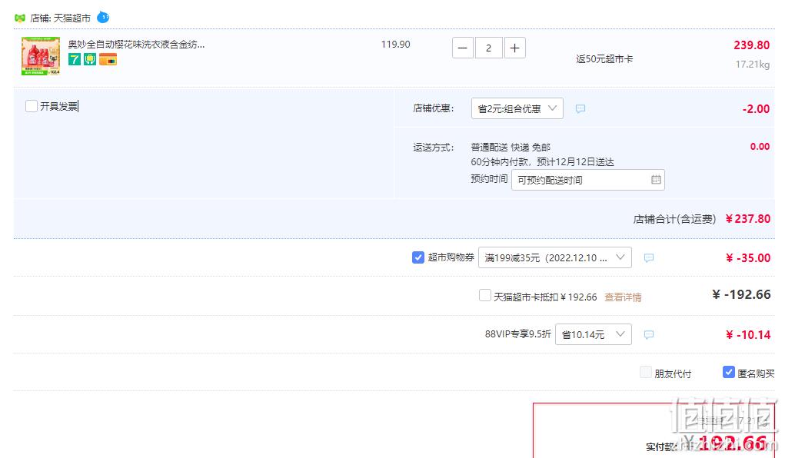Viewport: 785px width, 458px height.
Task: Click the 17.21kg weight text
Action: coord(753,65)
